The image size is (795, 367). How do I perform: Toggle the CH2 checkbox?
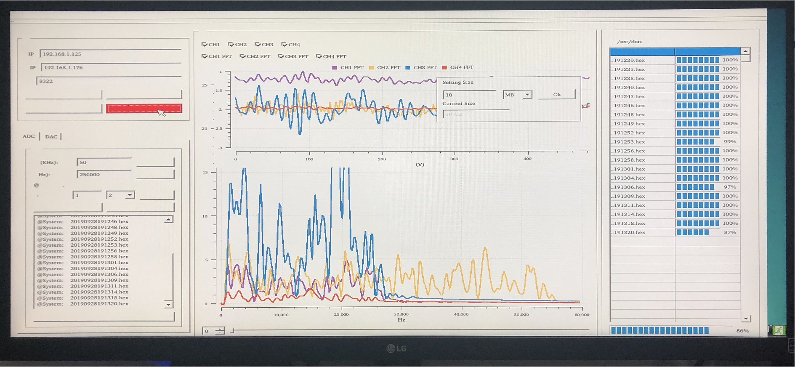[x=231, y=44]
